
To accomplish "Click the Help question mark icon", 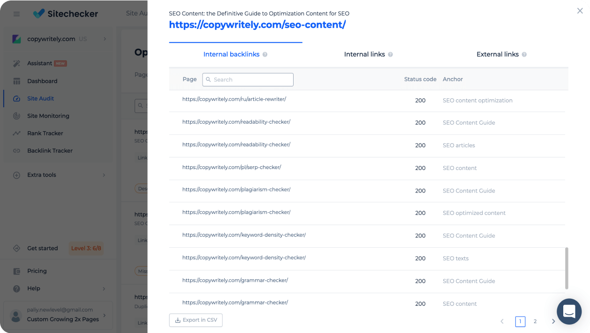I will pyautogui.click(x=17, y=289).
